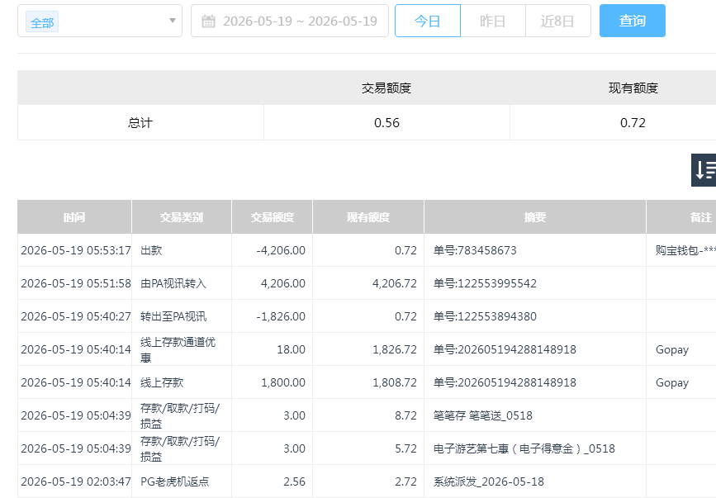This screenshot has width=716, height=498.
Task: Click the balance 5.72
Action: coord(406,448)
